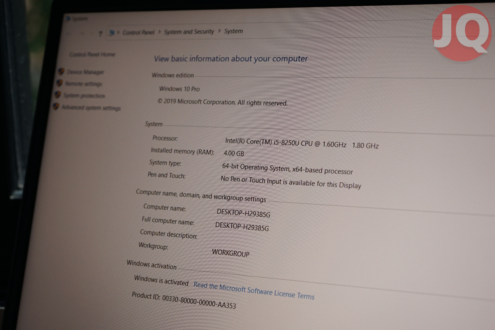This screenshot has width=495, height=330.
Task: Click the Workgroup label
Action: click(153, 246)
